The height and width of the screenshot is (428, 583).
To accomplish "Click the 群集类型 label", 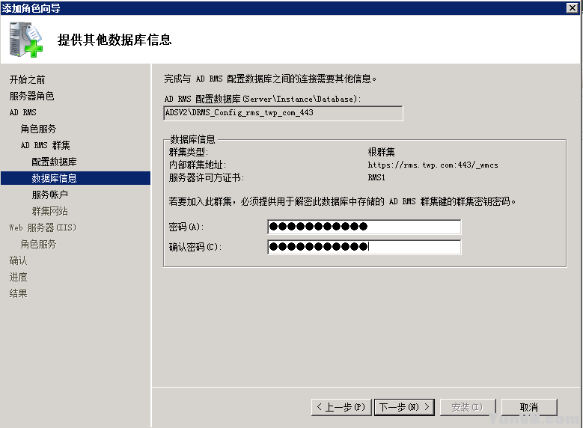I will click(x=188, y=152).
